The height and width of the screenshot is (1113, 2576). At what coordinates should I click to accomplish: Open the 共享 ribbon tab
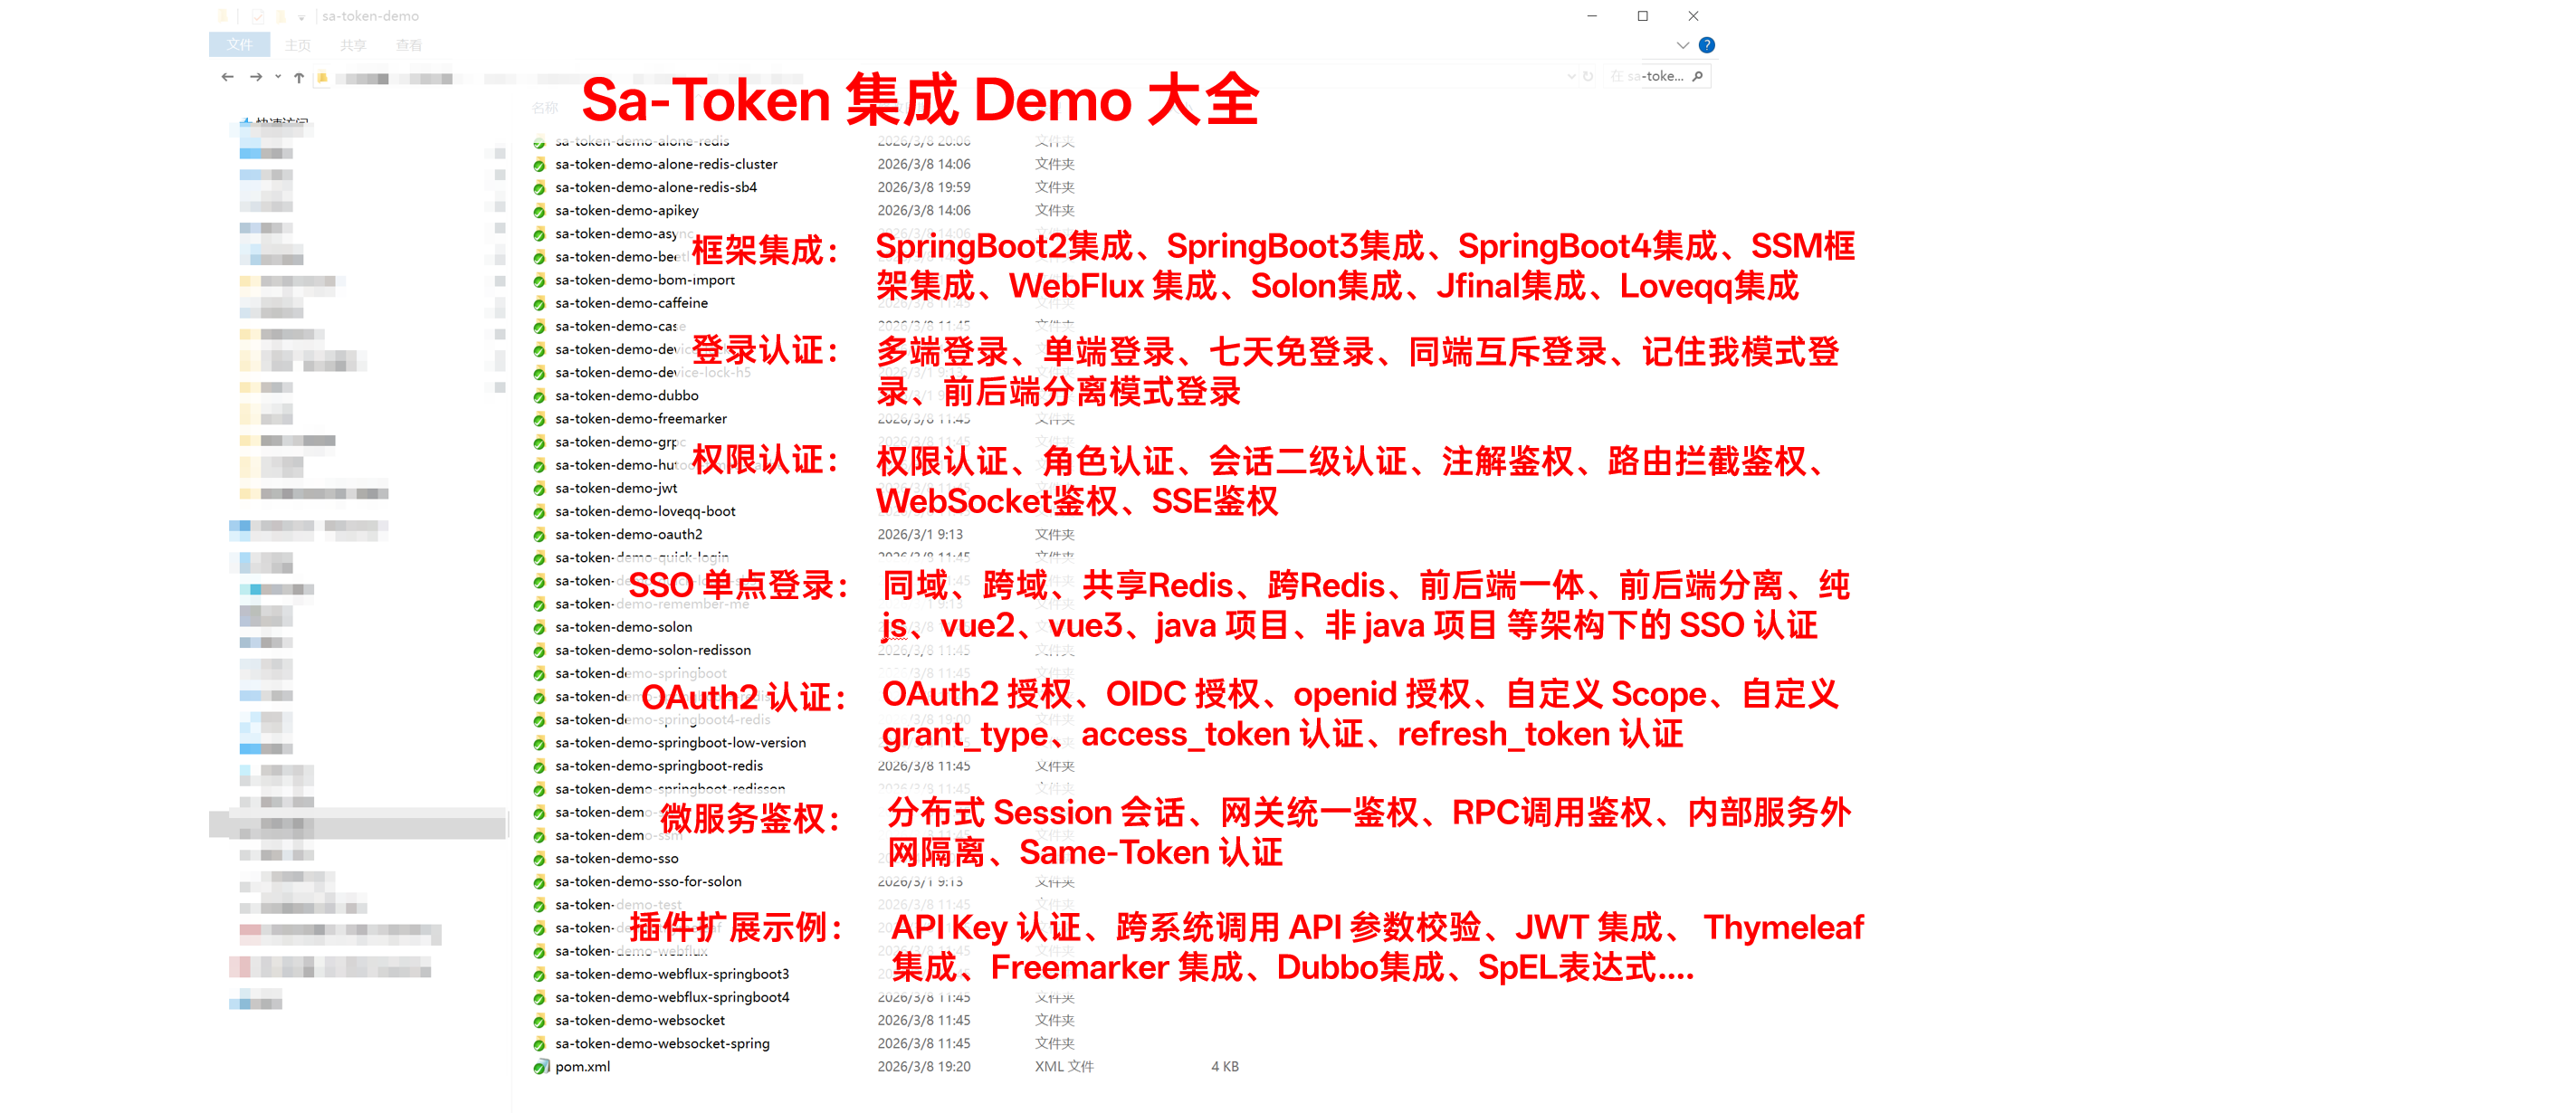coord(353,45)
